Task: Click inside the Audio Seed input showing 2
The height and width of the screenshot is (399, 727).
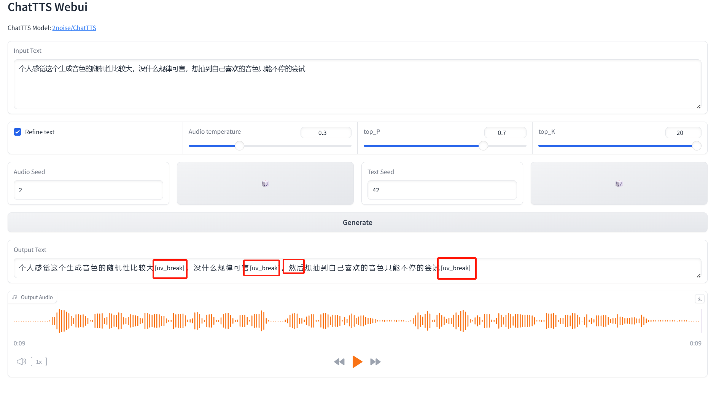Action: pyautogui.click(x=88, y=190)
